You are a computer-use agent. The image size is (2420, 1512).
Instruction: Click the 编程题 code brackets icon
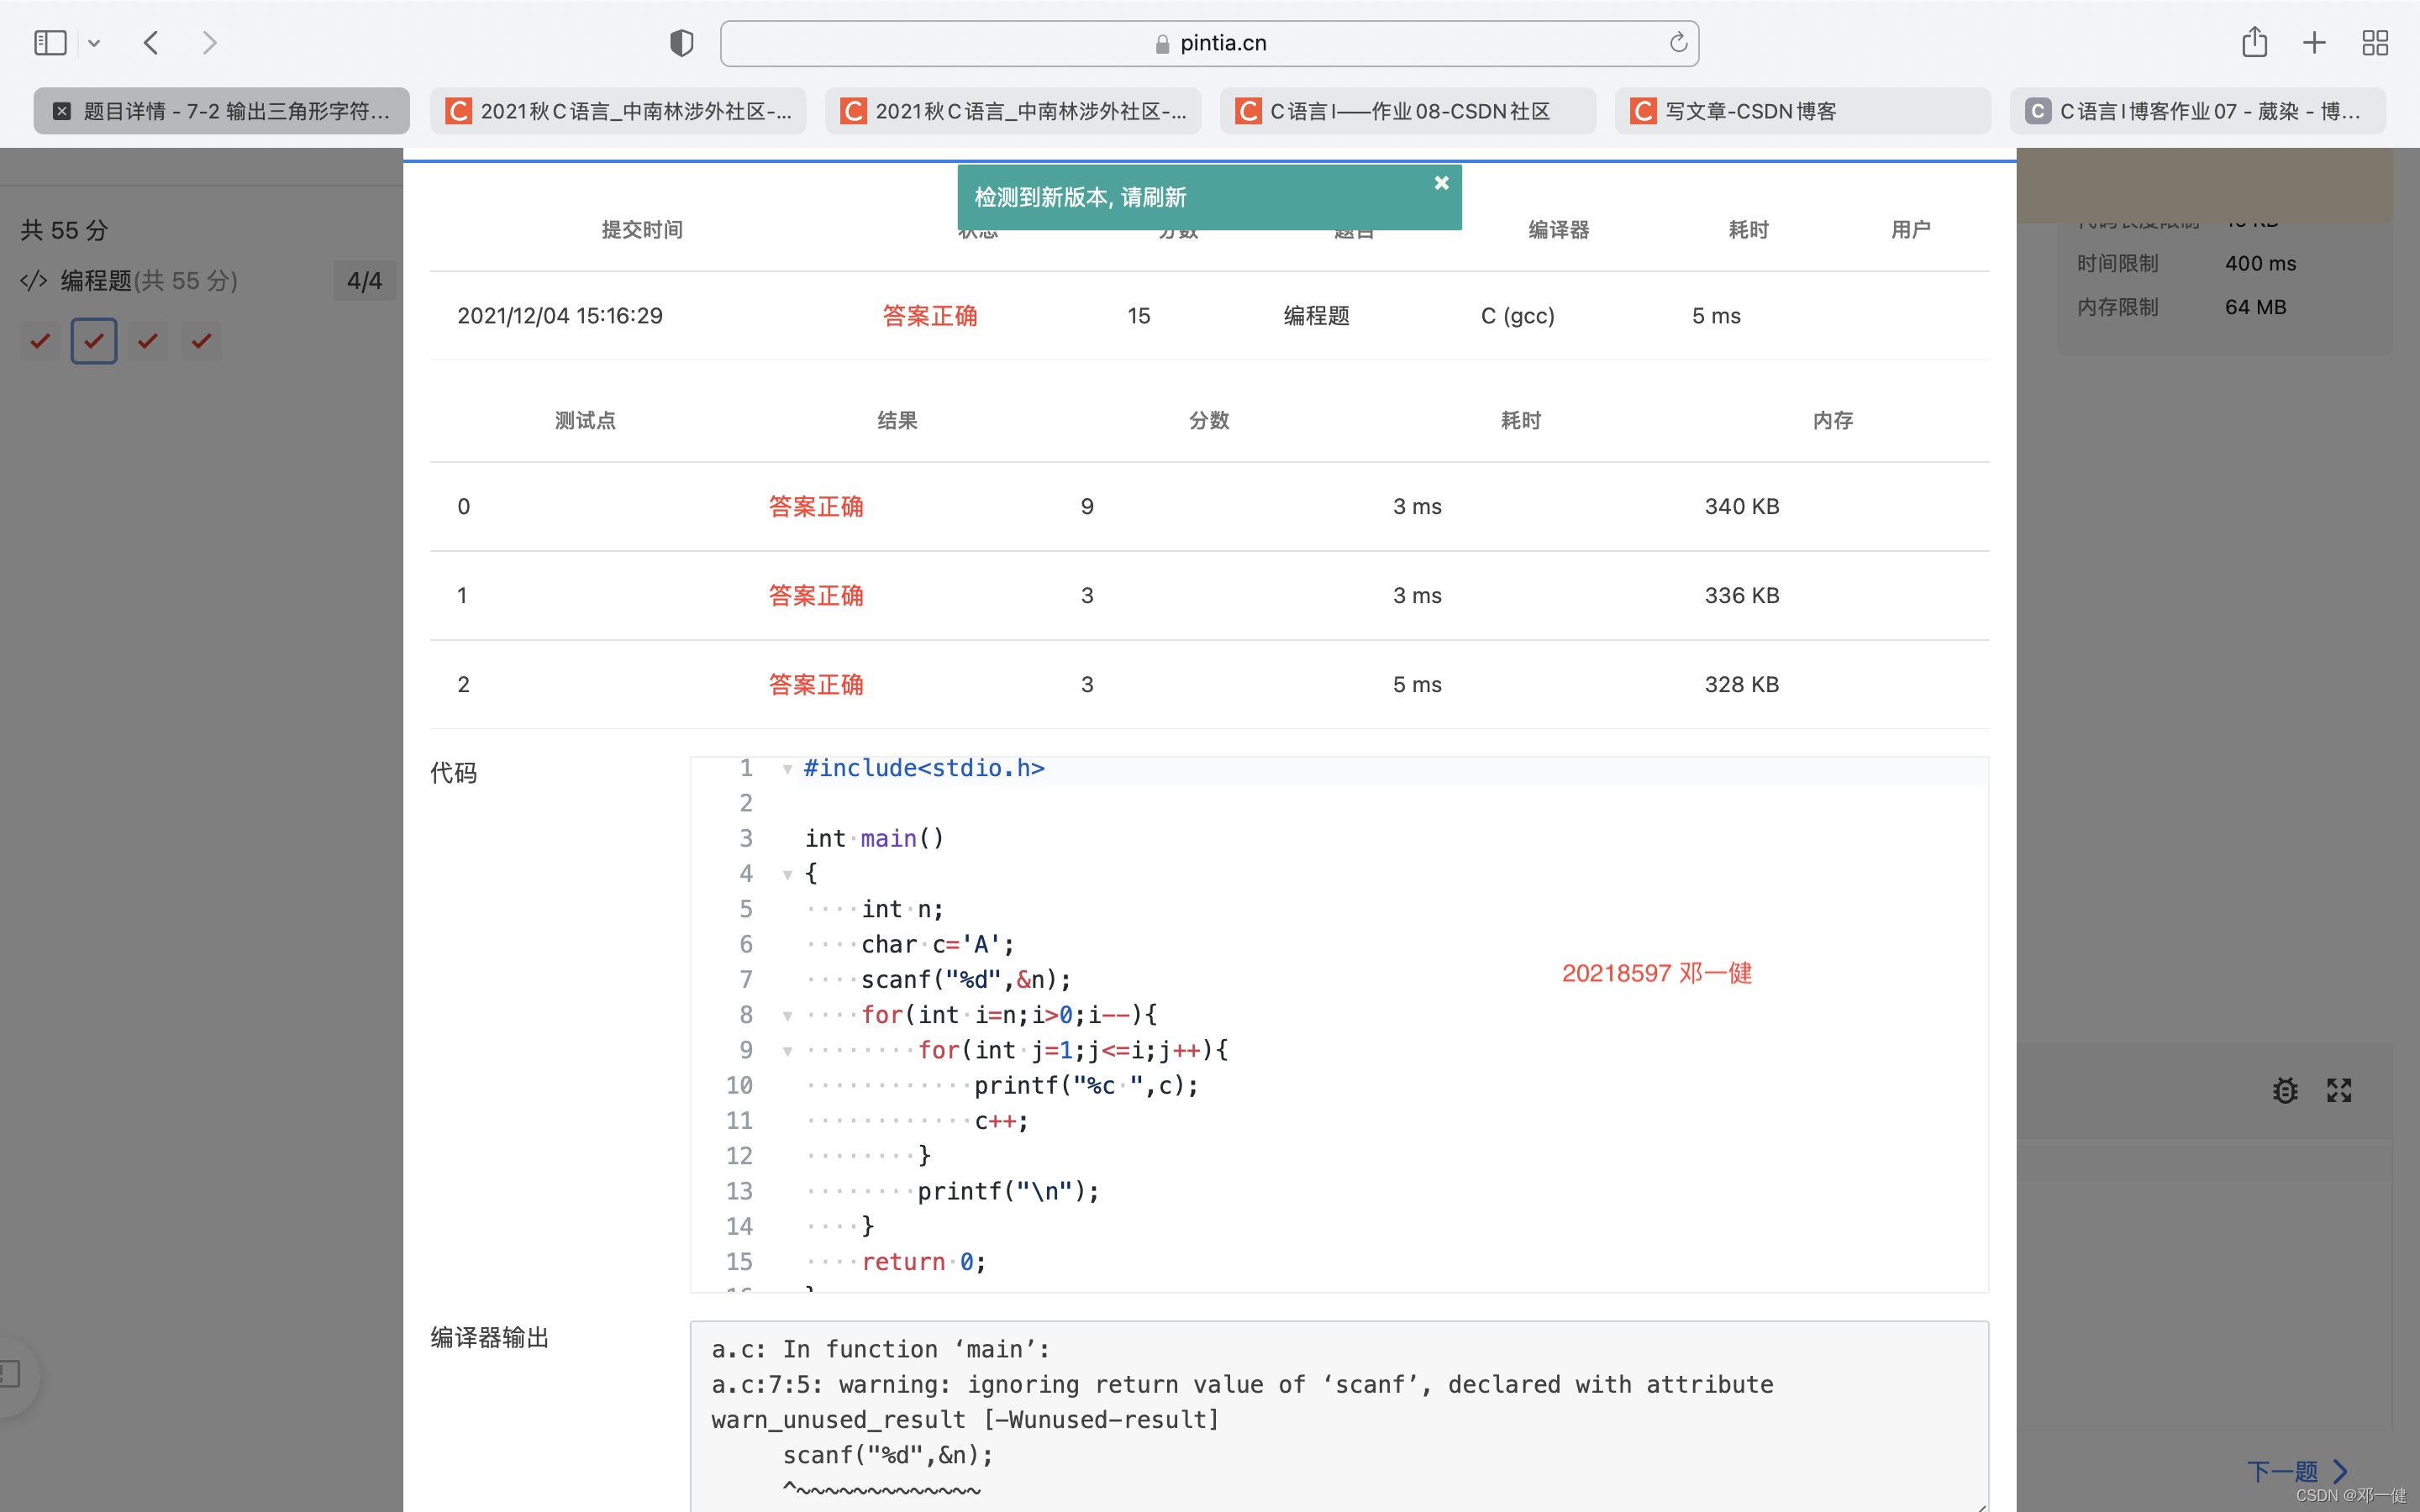coord(34,281)
